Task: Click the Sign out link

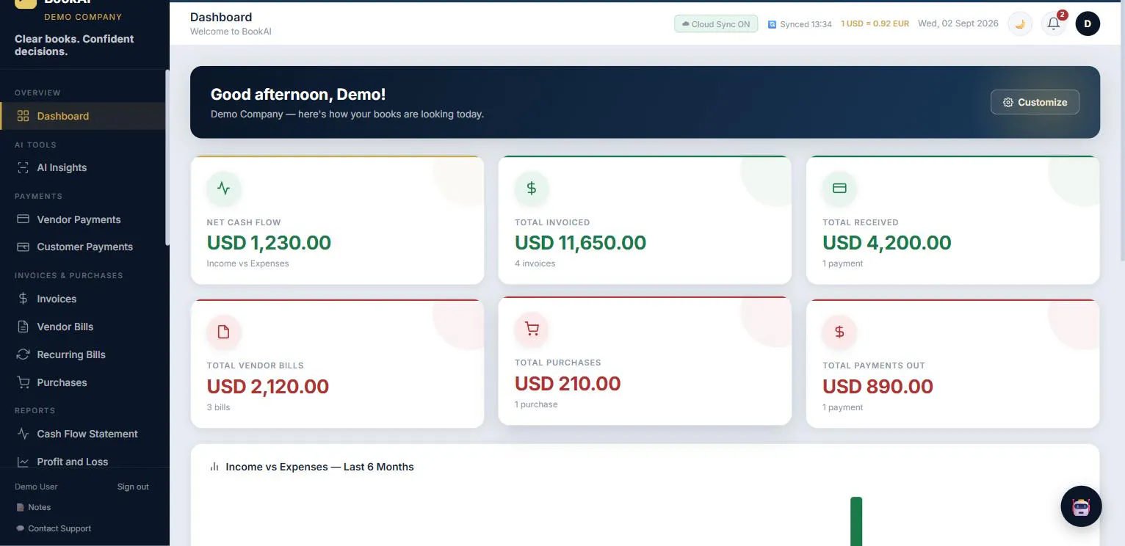Action: pos(133,487)
